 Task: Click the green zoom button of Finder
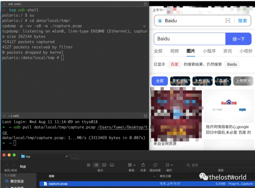[x=14, y=155]
